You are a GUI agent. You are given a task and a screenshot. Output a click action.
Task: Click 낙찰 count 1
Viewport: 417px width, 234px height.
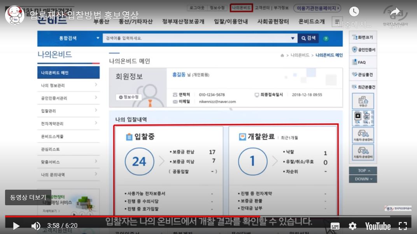coord(325,153)
